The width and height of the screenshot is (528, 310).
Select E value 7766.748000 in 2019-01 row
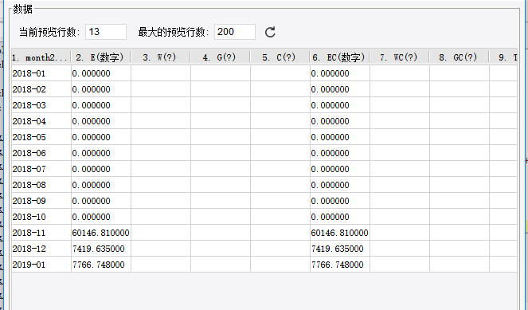coord(101,265)
